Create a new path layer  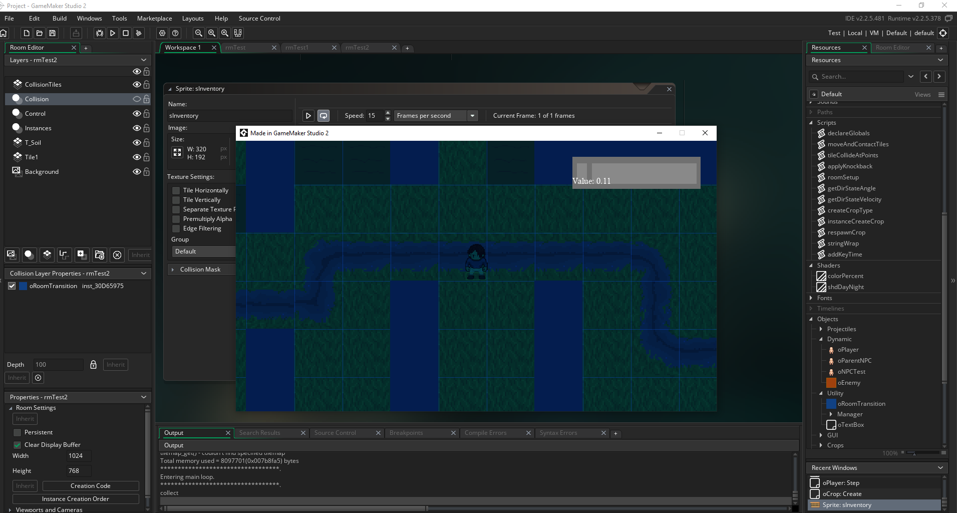click(64, 254)
